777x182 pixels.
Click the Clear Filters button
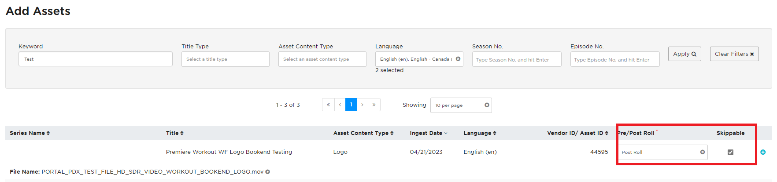coord(734,54)
